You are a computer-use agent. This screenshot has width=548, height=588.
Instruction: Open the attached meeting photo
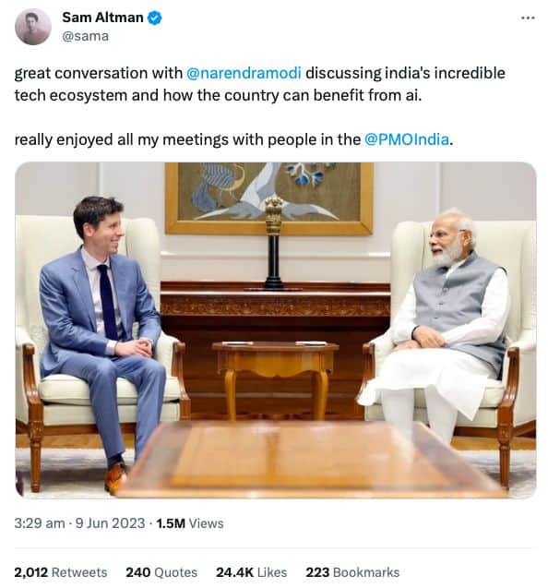(x=276, y=330)
